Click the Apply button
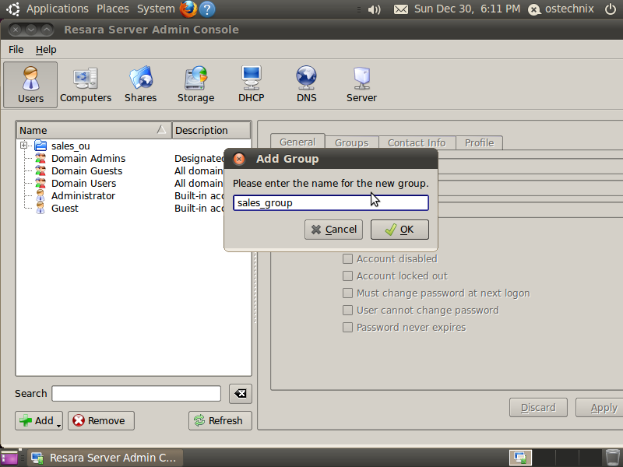 [600, 408]
